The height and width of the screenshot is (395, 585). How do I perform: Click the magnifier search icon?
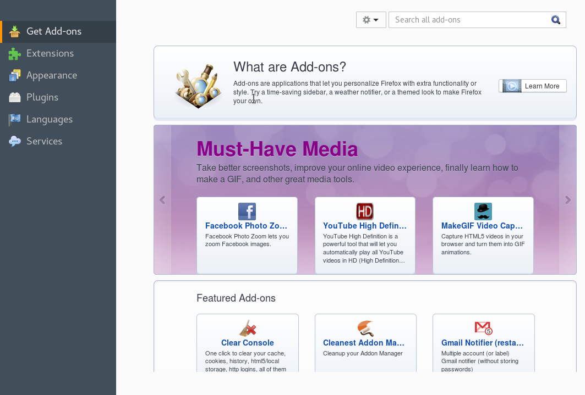point(556,20)
